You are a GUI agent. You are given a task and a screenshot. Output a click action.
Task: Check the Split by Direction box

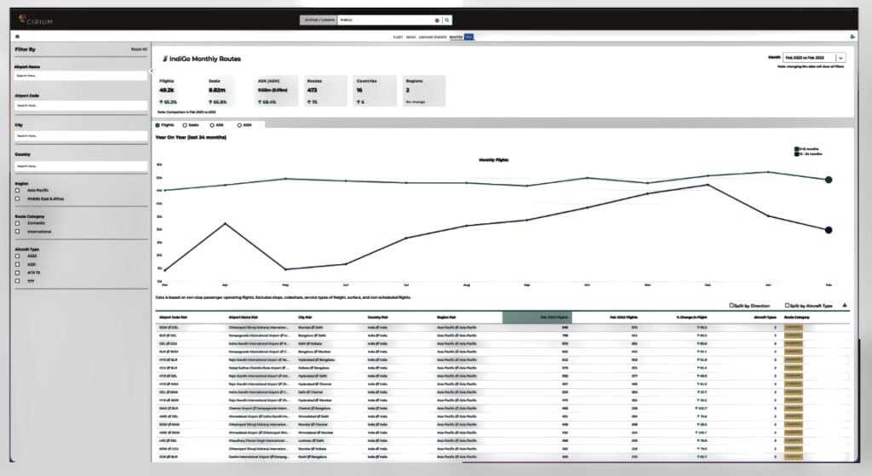731,305
